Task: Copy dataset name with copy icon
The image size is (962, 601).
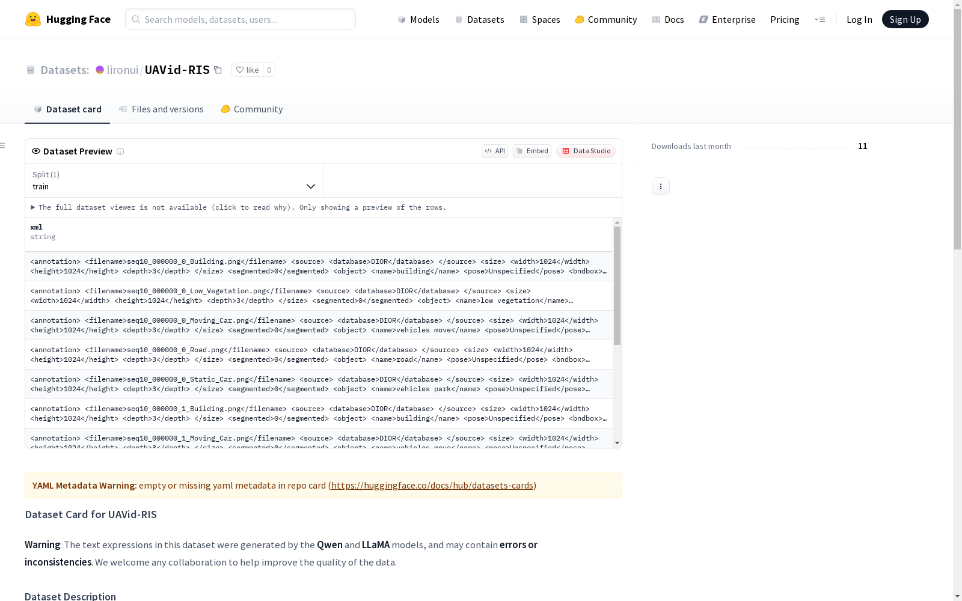Action: (218, 70)
